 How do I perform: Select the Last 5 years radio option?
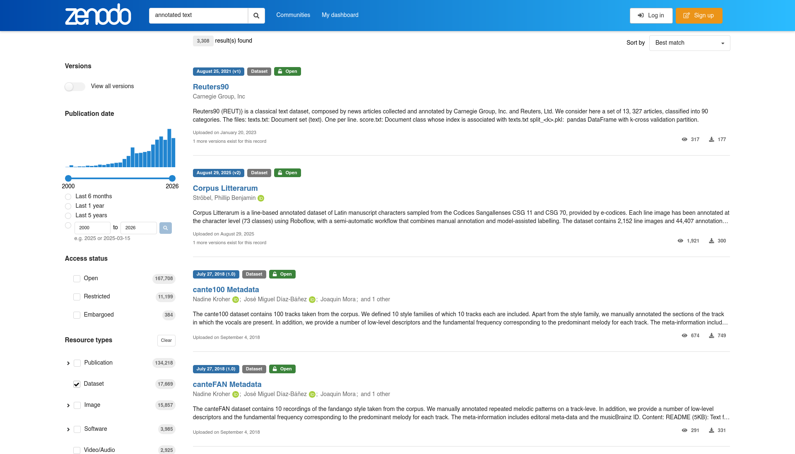pos(68,216)
